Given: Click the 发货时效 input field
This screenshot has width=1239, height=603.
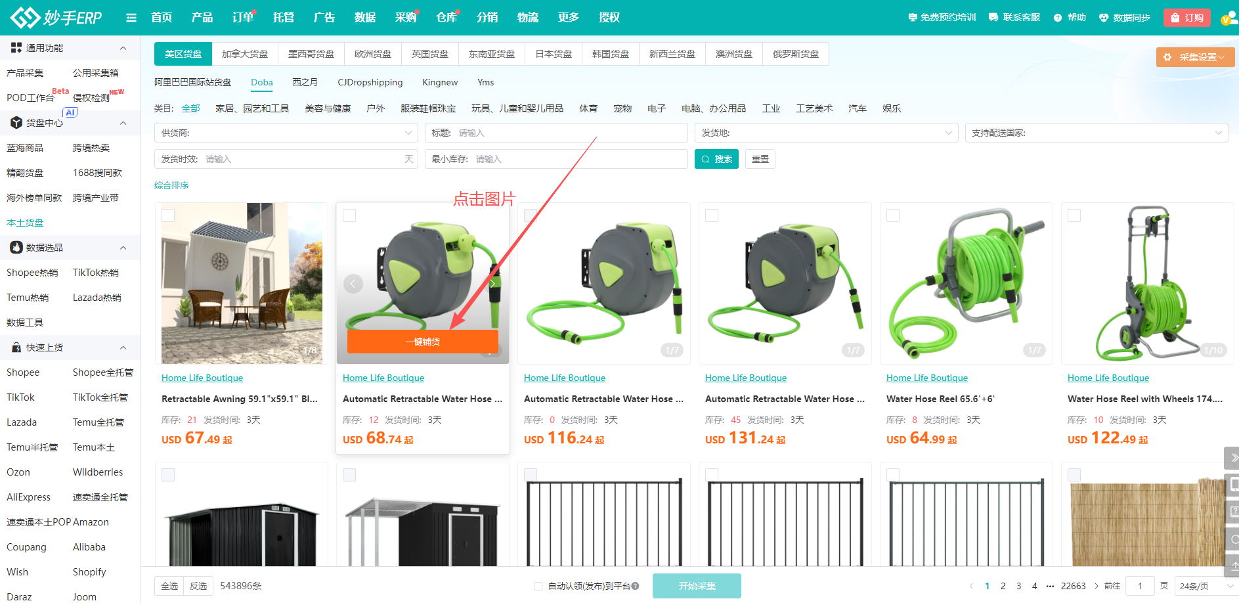Looking at the screenshot, I should pyautogui.click(x=286, y=159).
